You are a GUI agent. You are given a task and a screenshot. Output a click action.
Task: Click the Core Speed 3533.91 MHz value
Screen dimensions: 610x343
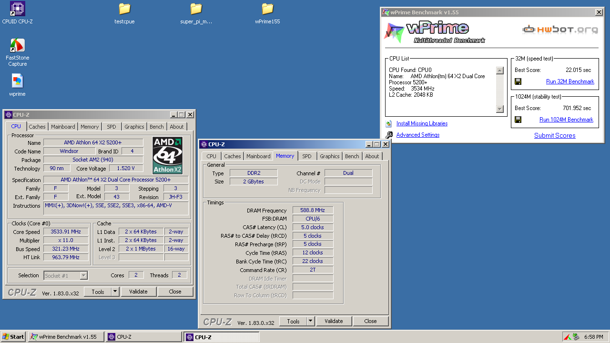coord(66,232)
